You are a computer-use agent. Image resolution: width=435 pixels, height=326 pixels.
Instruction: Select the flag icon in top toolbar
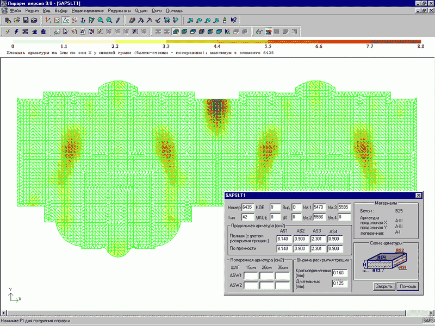(x=92, y=20)
